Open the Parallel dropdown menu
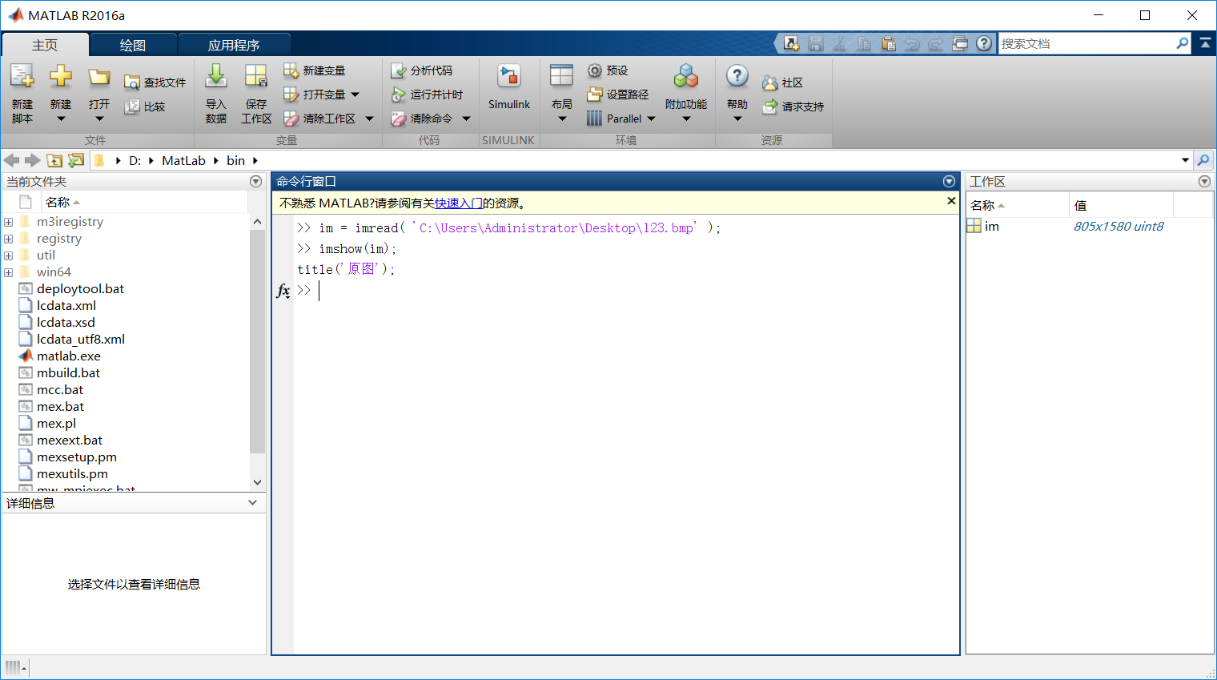 coord(651,119)
